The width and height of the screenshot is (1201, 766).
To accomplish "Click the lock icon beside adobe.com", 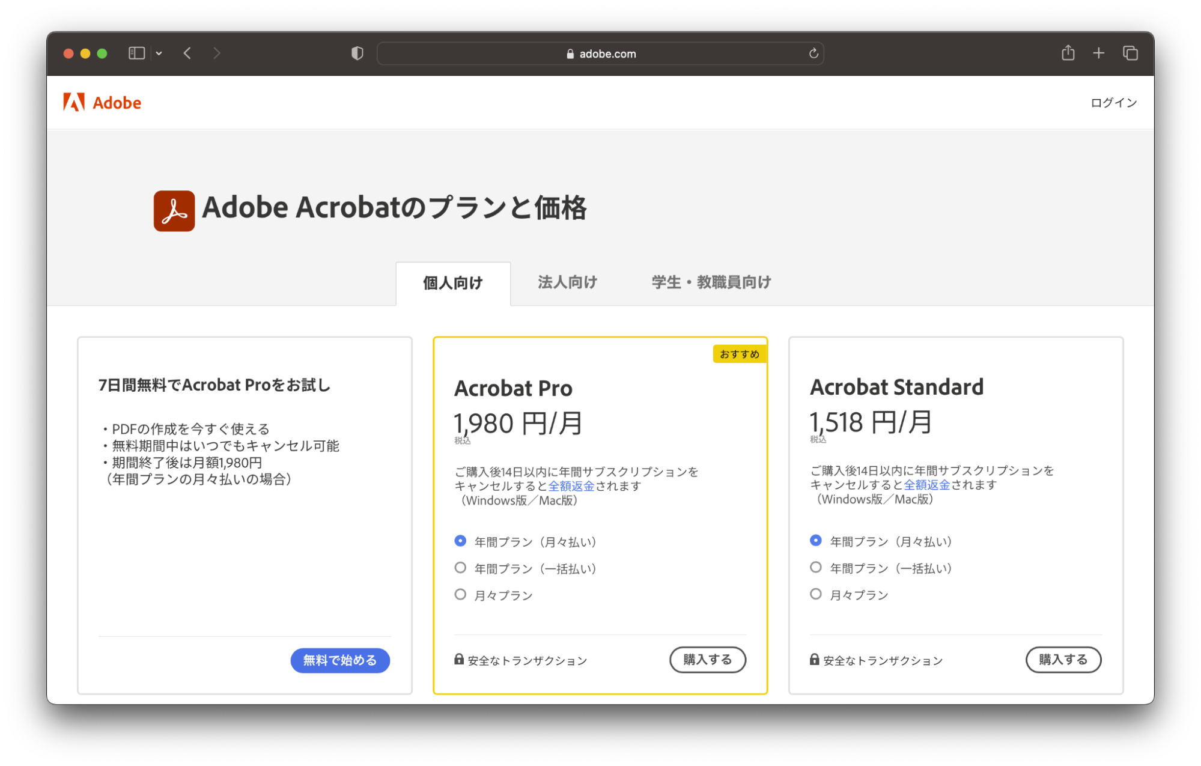I will point(570,54).
